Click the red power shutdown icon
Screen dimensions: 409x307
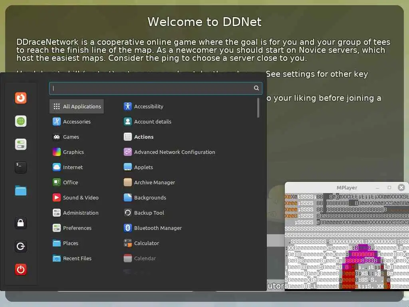(21, 269)
